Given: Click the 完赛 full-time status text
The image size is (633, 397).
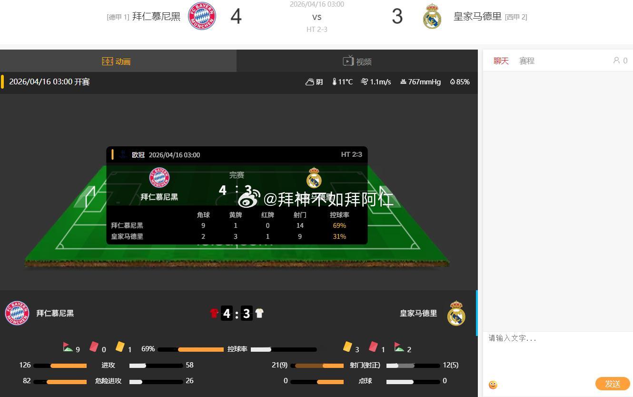Looking at the screenshot, I should click(237, 175).
